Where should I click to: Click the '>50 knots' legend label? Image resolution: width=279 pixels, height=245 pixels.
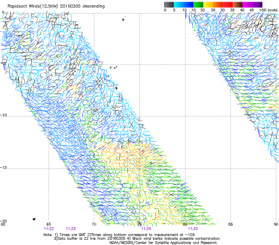tap(268, 10)
